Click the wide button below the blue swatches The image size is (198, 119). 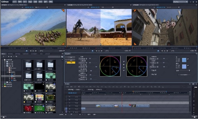(x=185, y=74)
